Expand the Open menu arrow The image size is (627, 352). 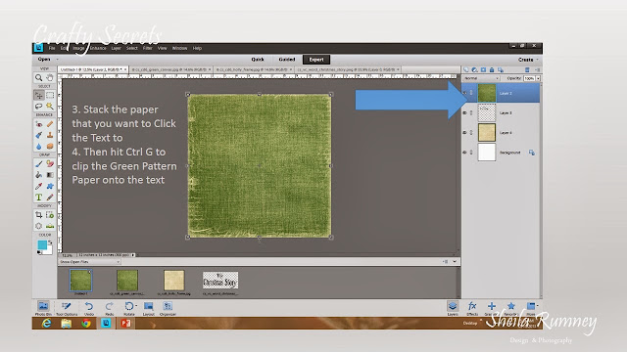click(57, 60)
